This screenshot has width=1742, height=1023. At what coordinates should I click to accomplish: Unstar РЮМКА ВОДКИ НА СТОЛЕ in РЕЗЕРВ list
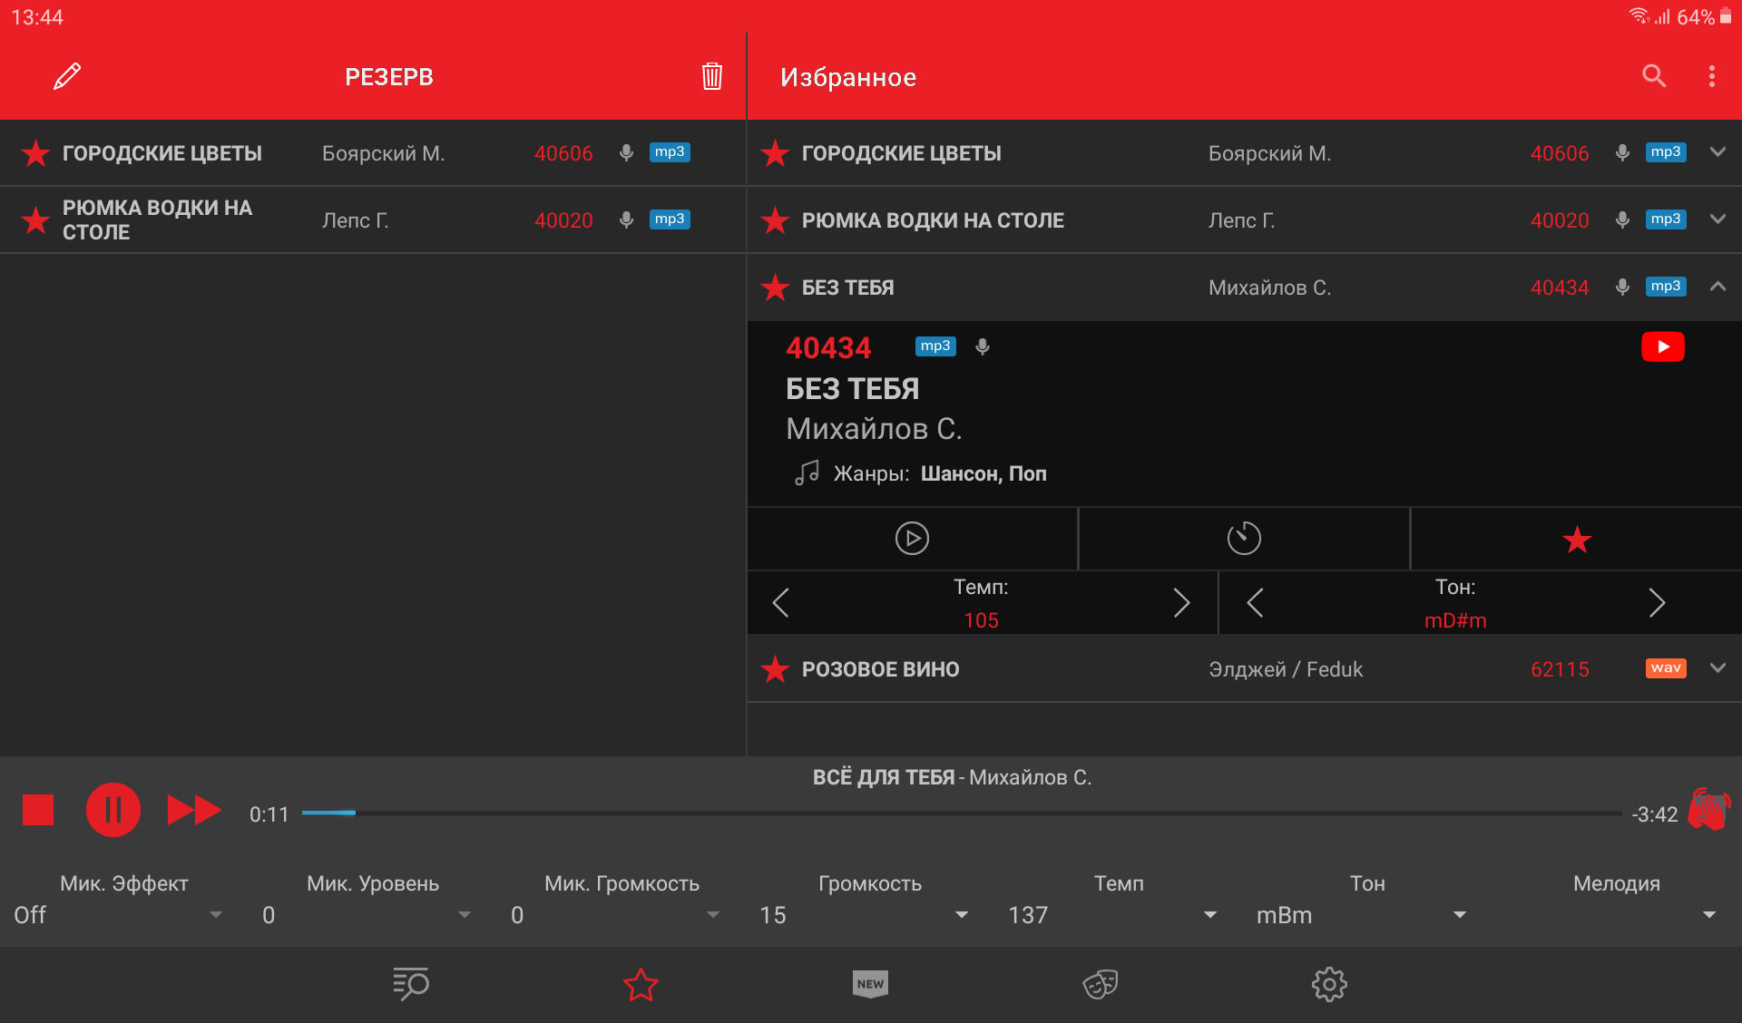coord(35,220)
